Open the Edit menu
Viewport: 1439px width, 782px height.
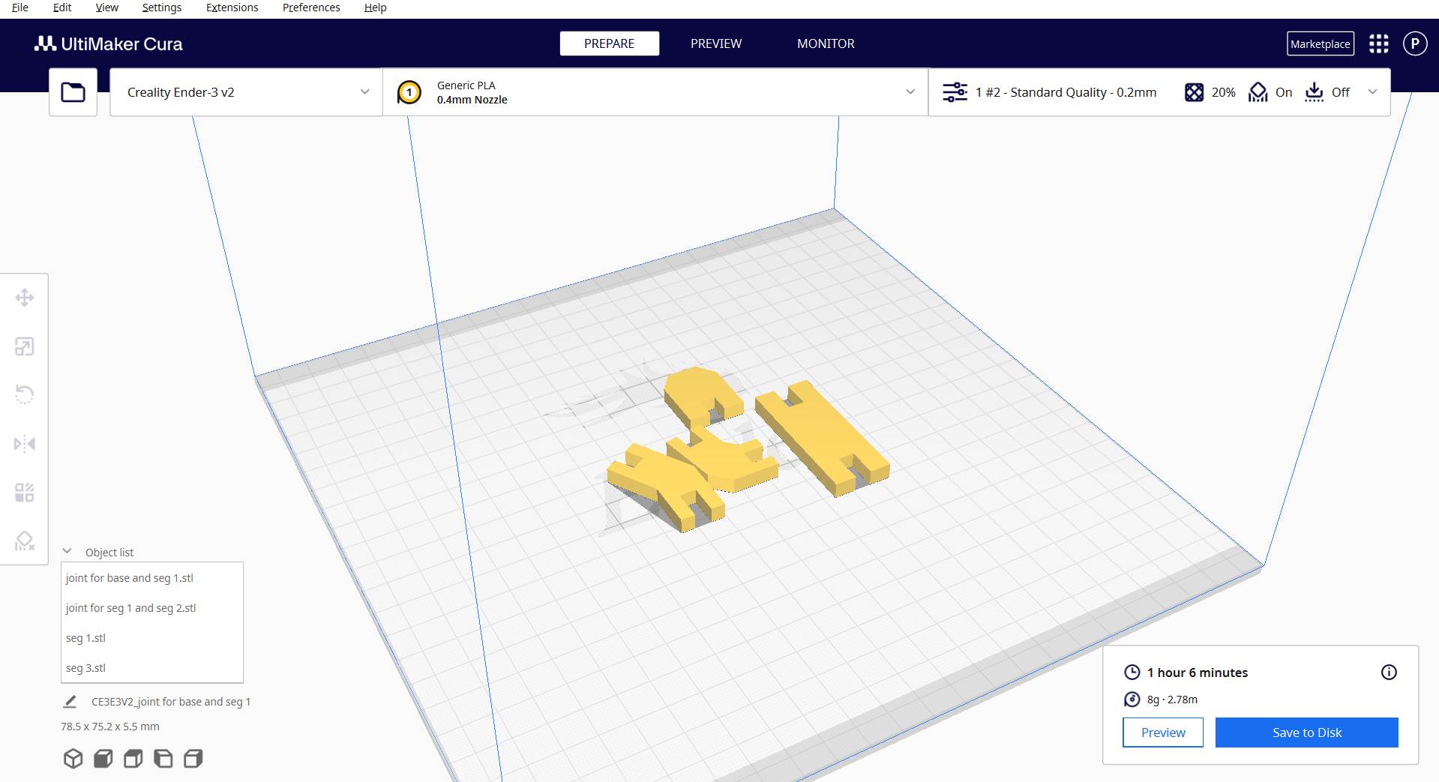(x=62, y=7)
